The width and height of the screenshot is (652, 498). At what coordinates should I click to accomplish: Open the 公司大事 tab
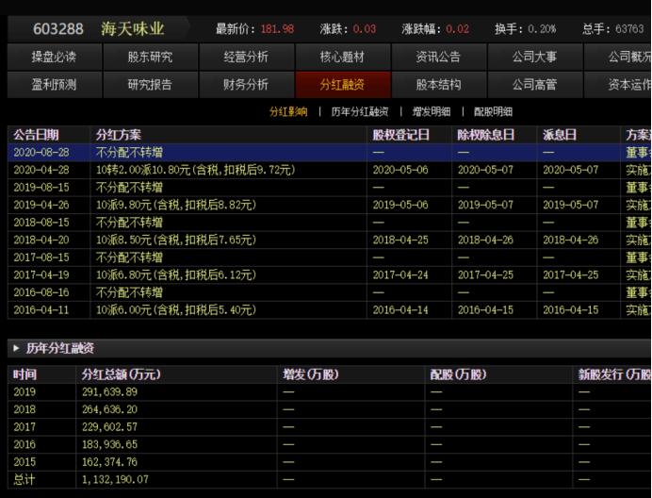tap(535, 57)
